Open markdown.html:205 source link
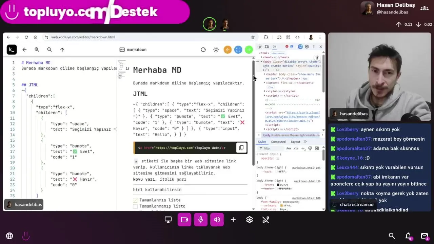 (x=306, y=168)
